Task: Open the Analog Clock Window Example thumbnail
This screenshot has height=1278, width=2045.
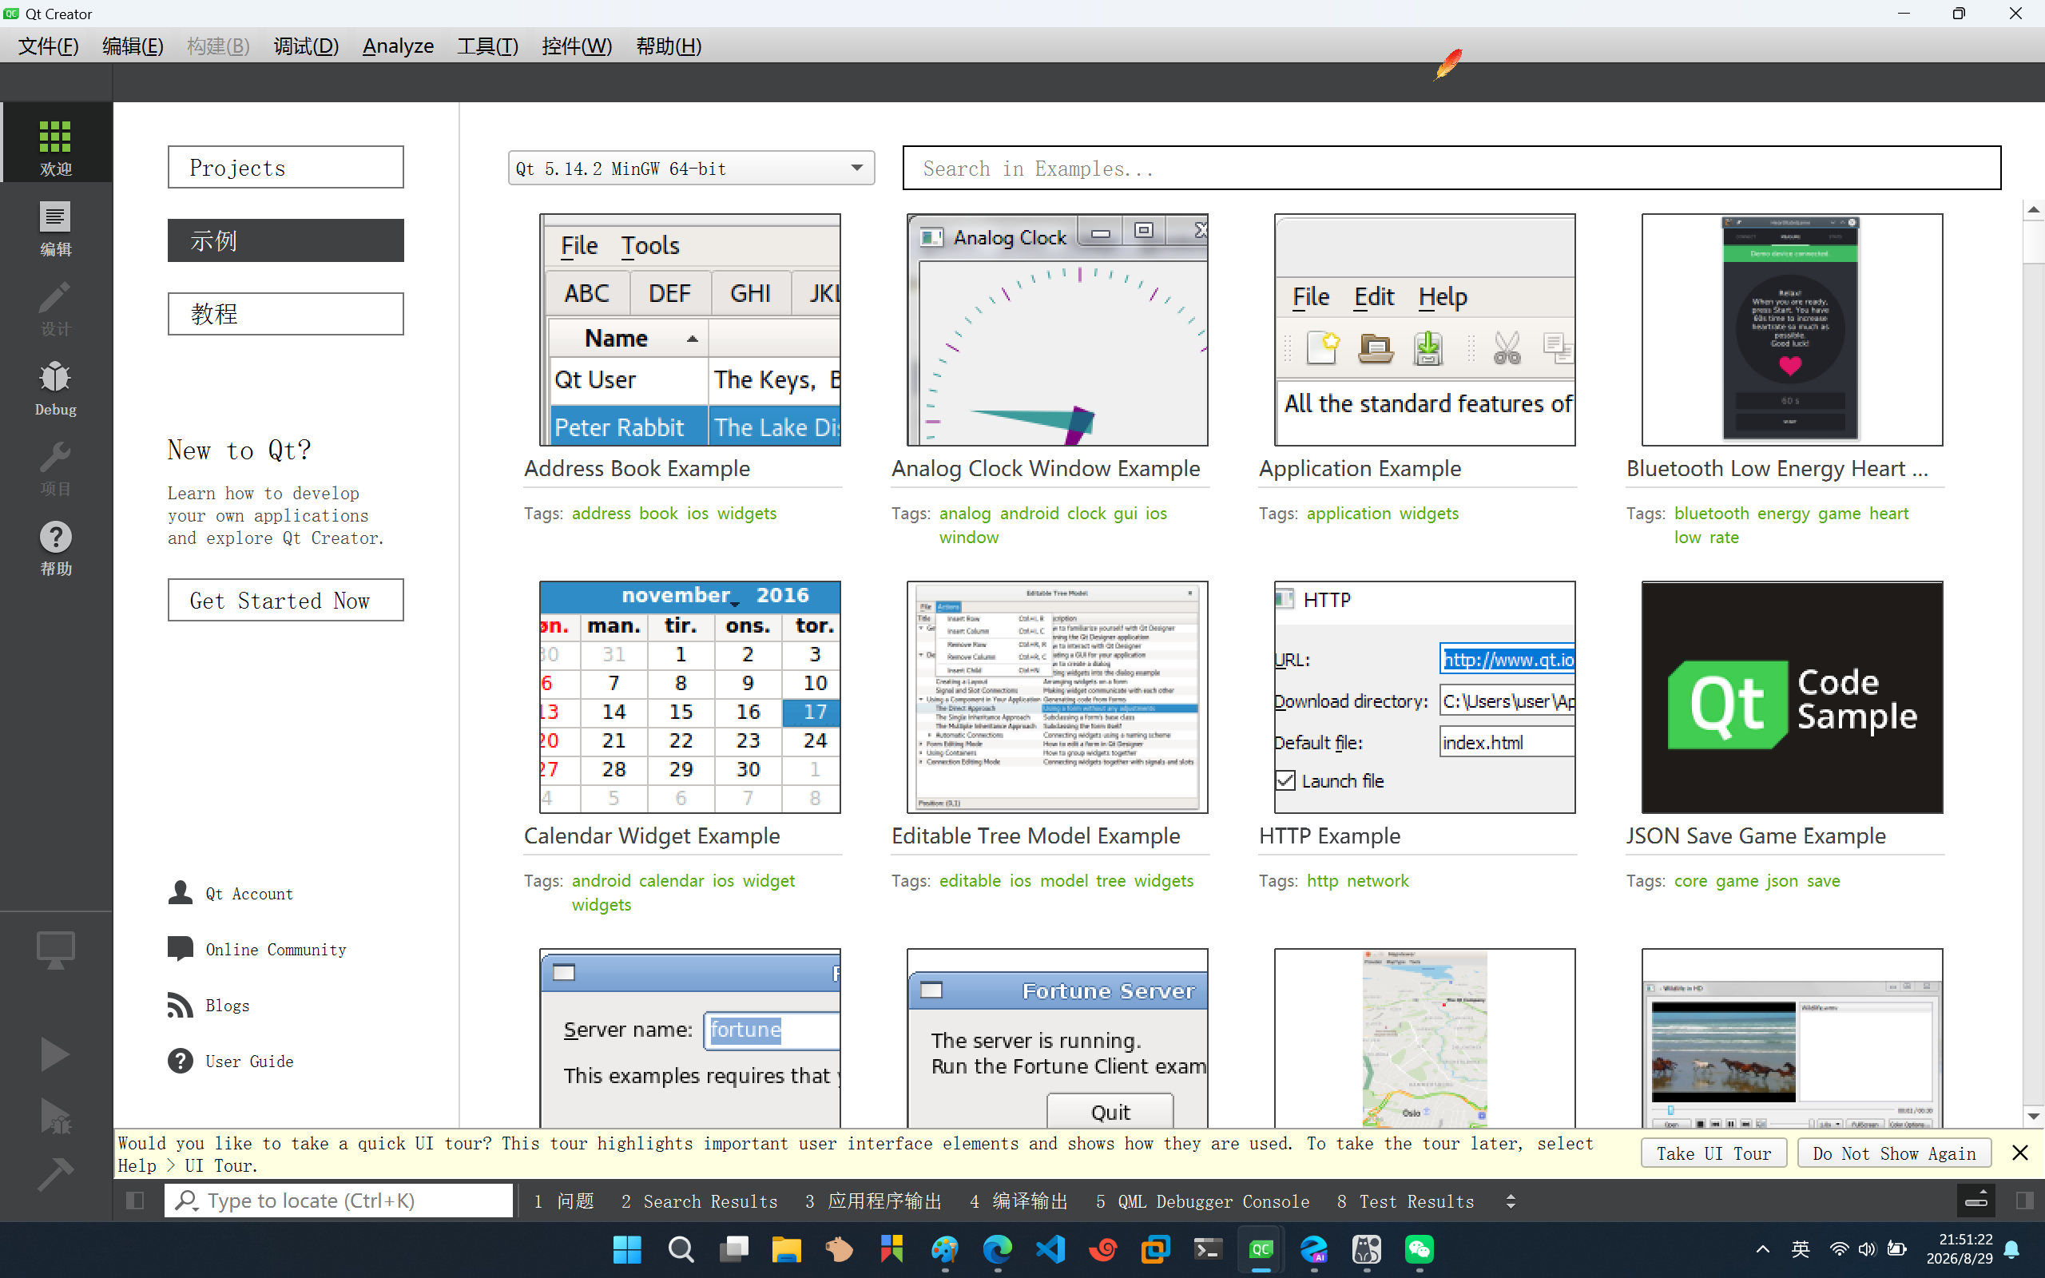Action: click(1057, 330)
